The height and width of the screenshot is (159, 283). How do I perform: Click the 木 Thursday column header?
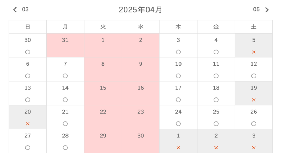178,27
